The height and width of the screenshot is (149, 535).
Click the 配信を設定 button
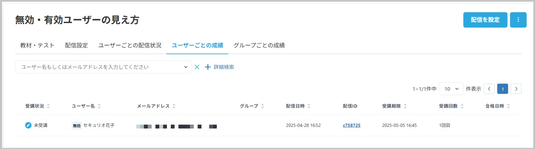pyautogui.click(x=485, y=20)
